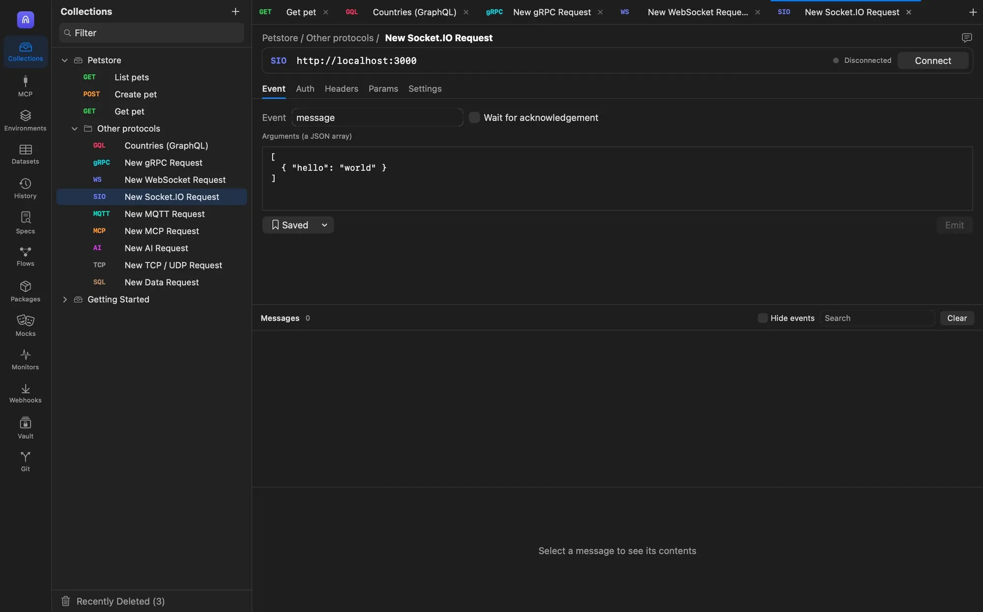983x612 pixels.
Task: Open the Mocks panel
Action: pos(26,326)
